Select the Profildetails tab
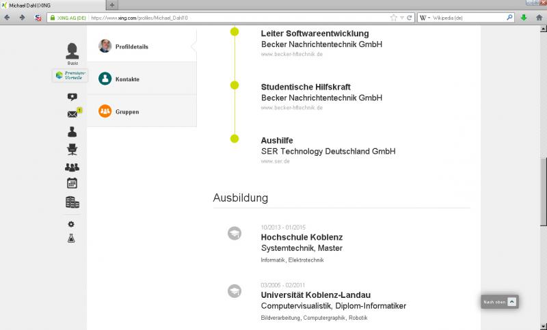 click(131, 46)
